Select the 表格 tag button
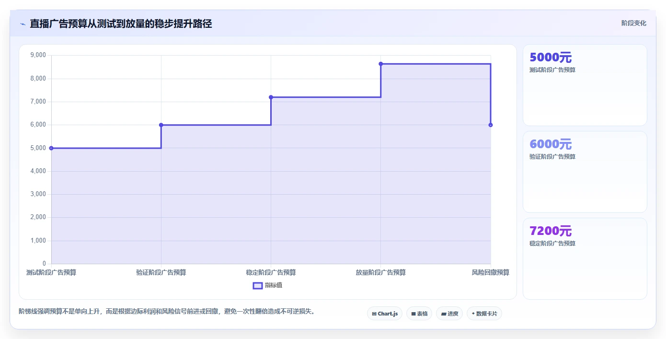 [419, 314]
